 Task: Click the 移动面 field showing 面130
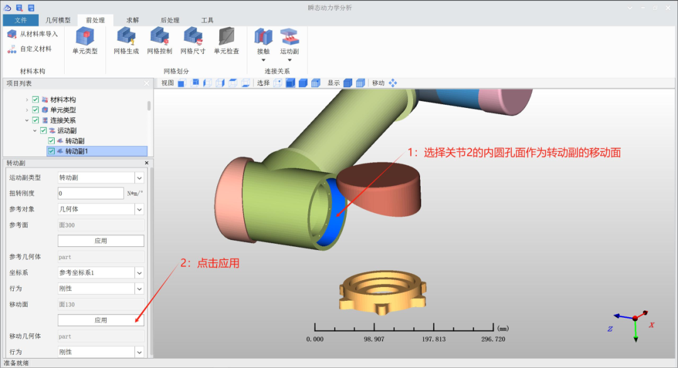(100, 305)
